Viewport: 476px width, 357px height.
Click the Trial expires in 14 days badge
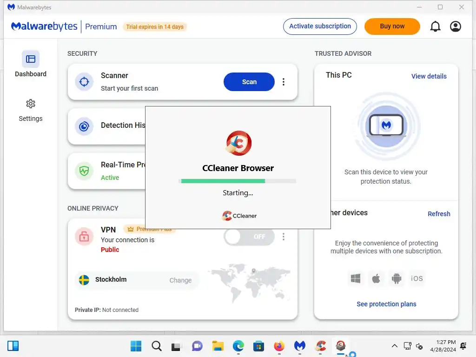(155, 26)
